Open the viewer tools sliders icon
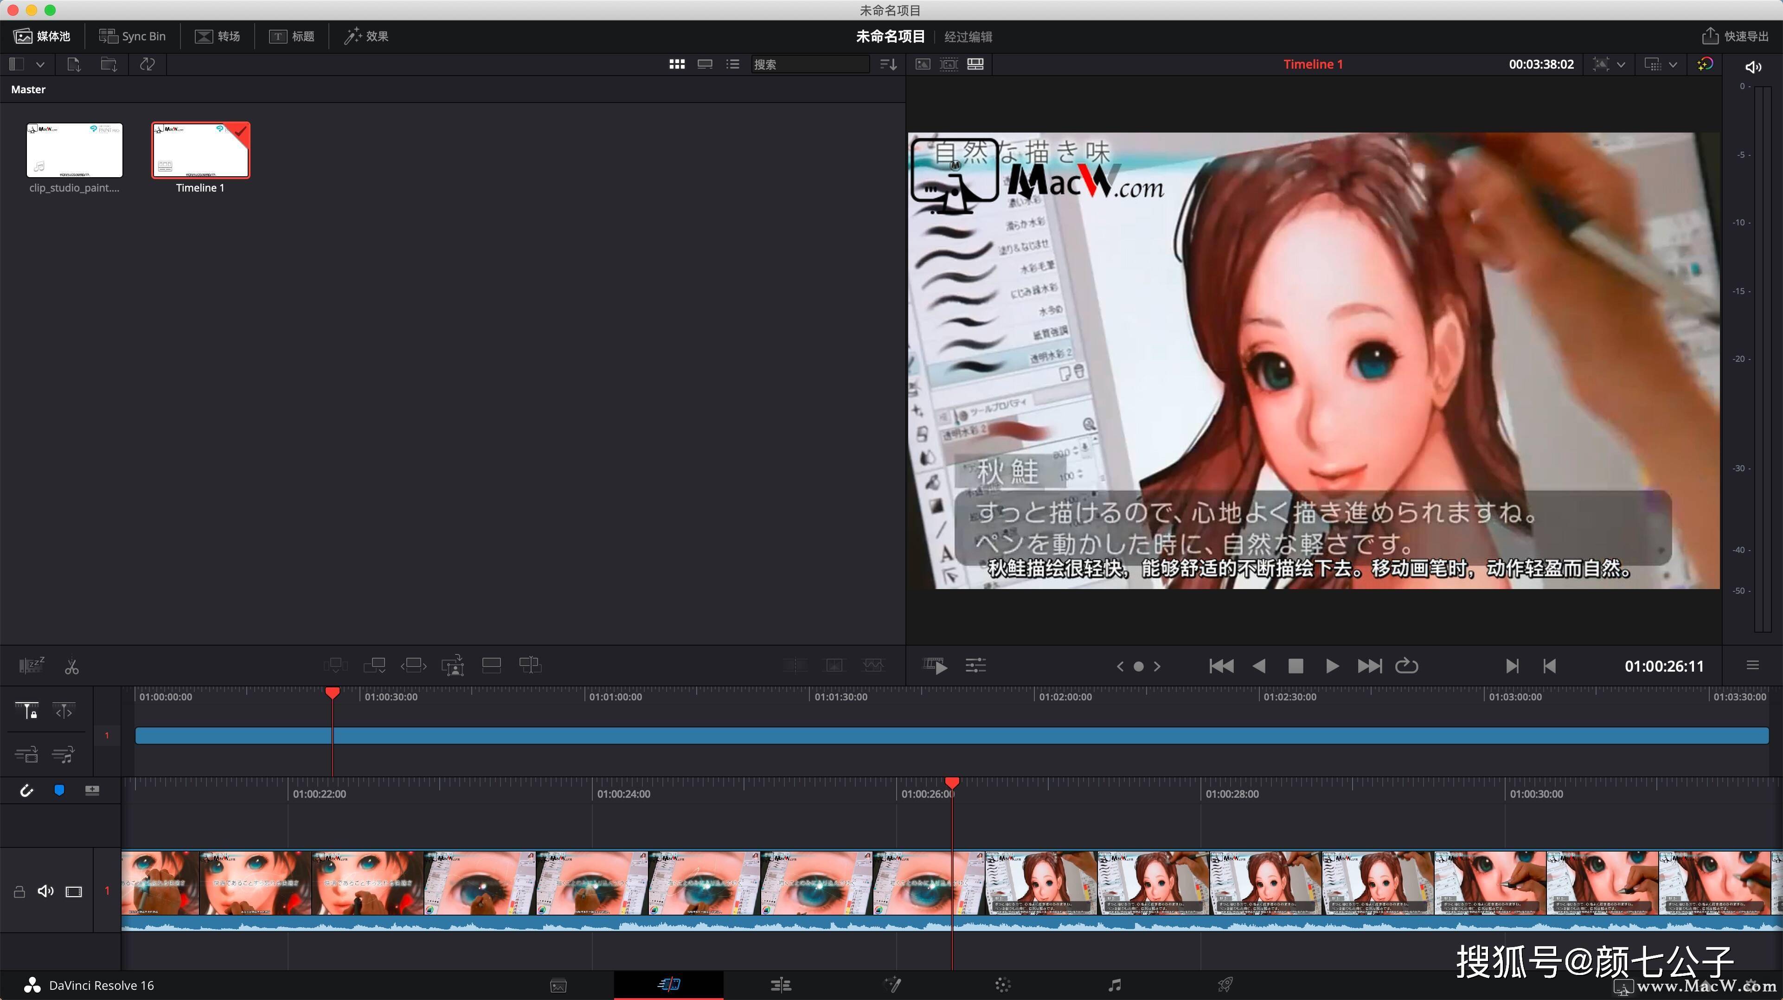Image resolution: width=1783 pixels, height=1000 pixels. coord(975,666)
